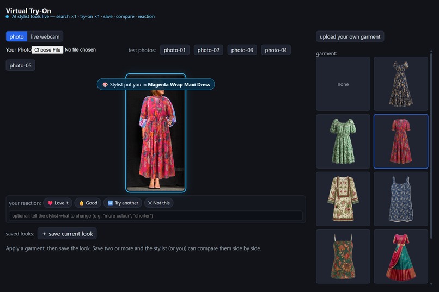Select the pink and green lehenga garment

401,257
